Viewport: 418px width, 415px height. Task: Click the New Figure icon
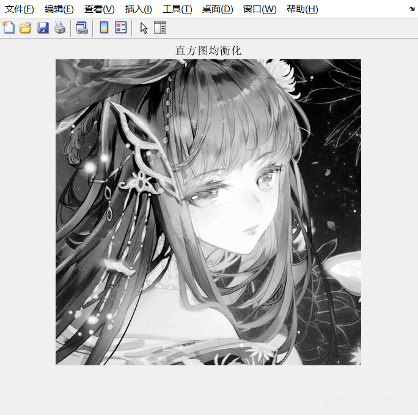point(9,28)
